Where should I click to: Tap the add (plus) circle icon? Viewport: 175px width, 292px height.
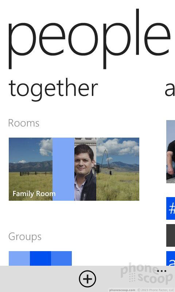(87, 279)
